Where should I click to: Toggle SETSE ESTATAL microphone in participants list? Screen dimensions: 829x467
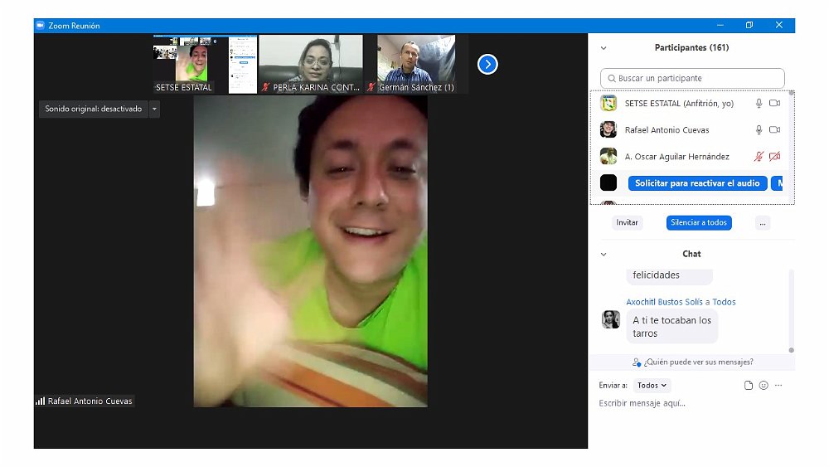(758, 104)
